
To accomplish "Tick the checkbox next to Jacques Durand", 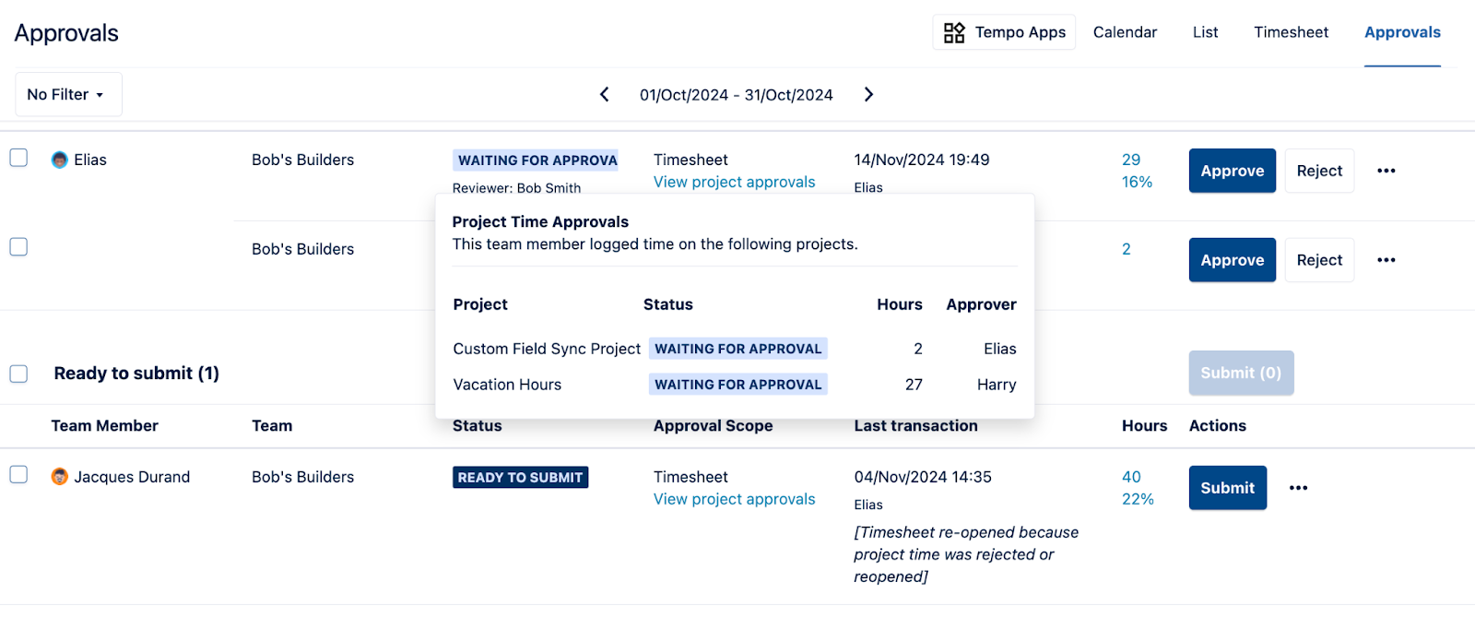I will coord(18,475).
